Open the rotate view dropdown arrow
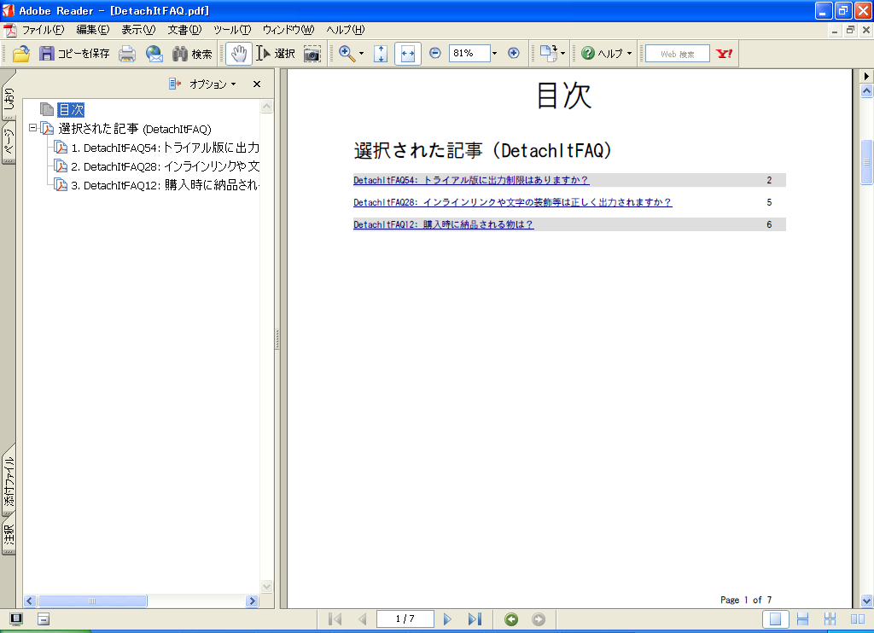The width and height of the screenshot is (874, 633). (562, 54)
